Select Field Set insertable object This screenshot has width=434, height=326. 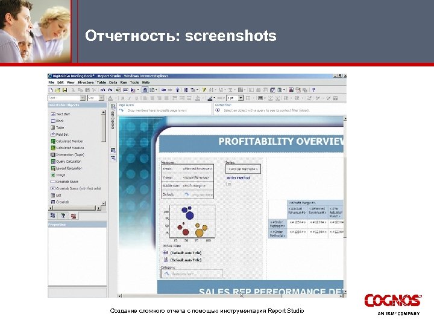(60, 135)
